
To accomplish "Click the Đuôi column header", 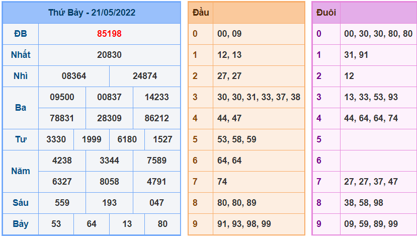I will pos(326,13).
